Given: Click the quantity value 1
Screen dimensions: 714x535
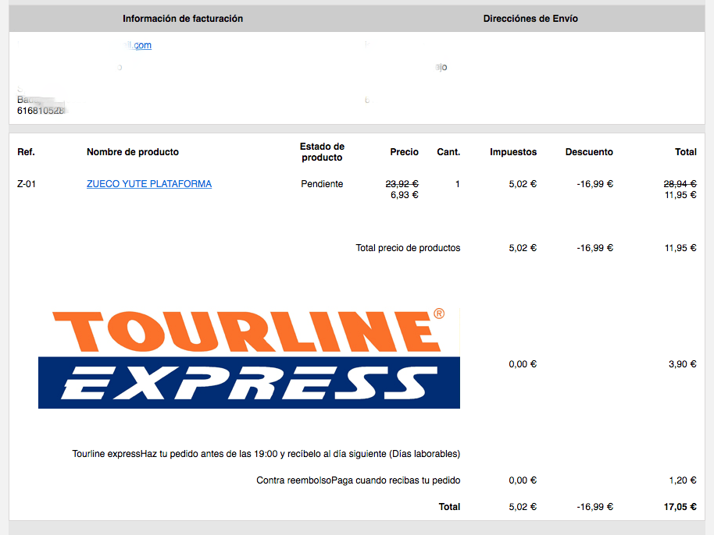Looking at the screenshot, I should pos(457,183).
